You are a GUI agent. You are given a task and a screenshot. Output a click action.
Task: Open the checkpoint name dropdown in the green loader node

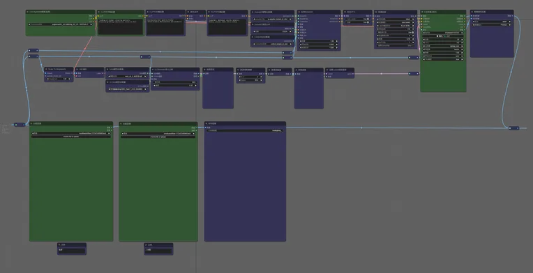pyautogui.click(x=61, y=24)
